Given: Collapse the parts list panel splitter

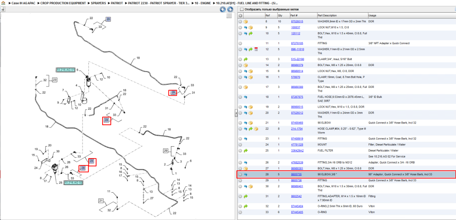Looking at the screenshot, I should coord(236,113).
